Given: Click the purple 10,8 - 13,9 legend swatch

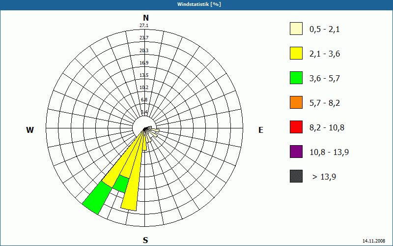Looking at the screenshot, I should click(x=296, y=152).
